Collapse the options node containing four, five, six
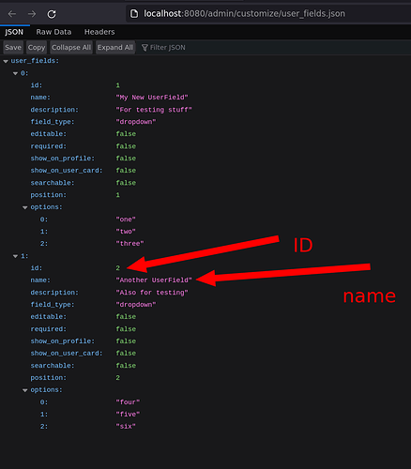The height and width of the screenshot is (469, 411). pos(25,390)
